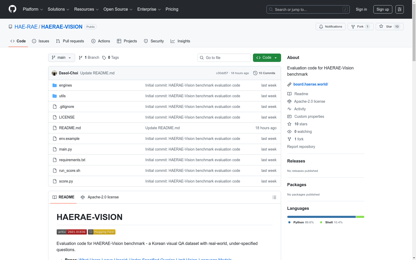Open the .gitignore file
Screen dimensions: 416x260
pos(67,107)
